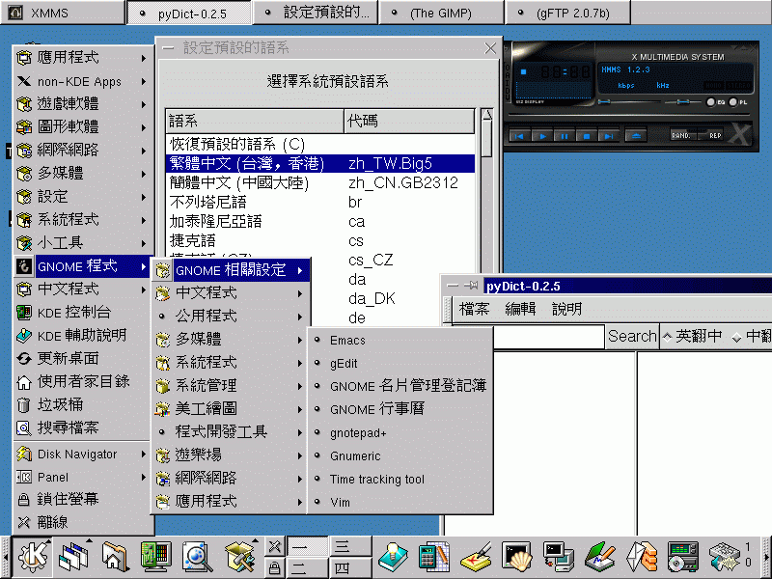Screen dimensions: 772x579
Task: Expand the 小工具 submenu
Action: click(x=82, y=243)
